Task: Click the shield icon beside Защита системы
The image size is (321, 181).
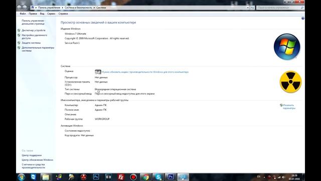Action: 19,43
